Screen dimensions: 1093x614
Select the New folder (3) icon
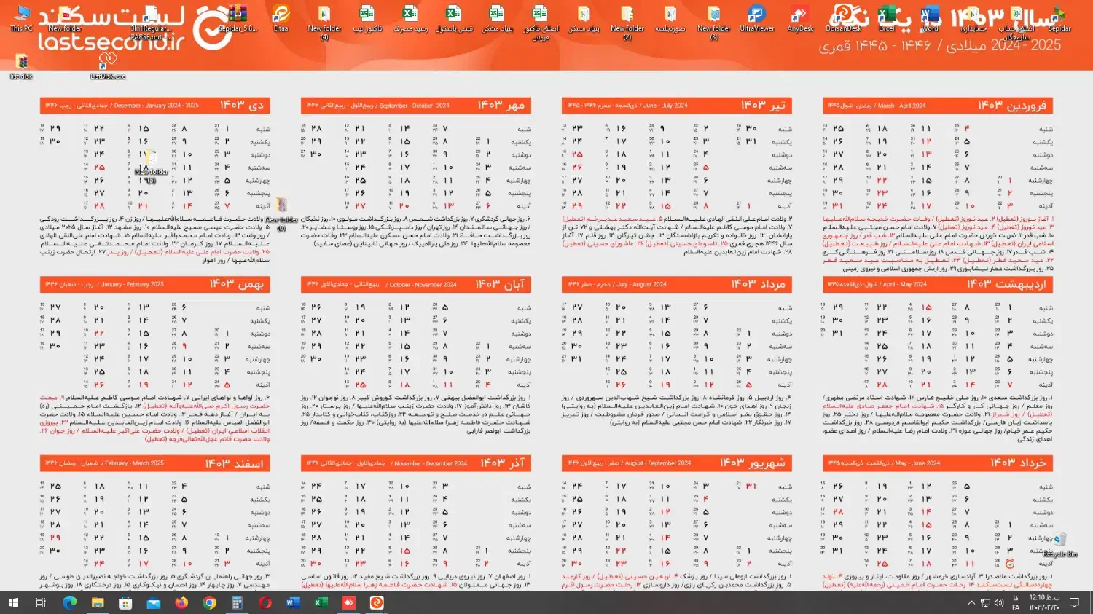point(714,22)
